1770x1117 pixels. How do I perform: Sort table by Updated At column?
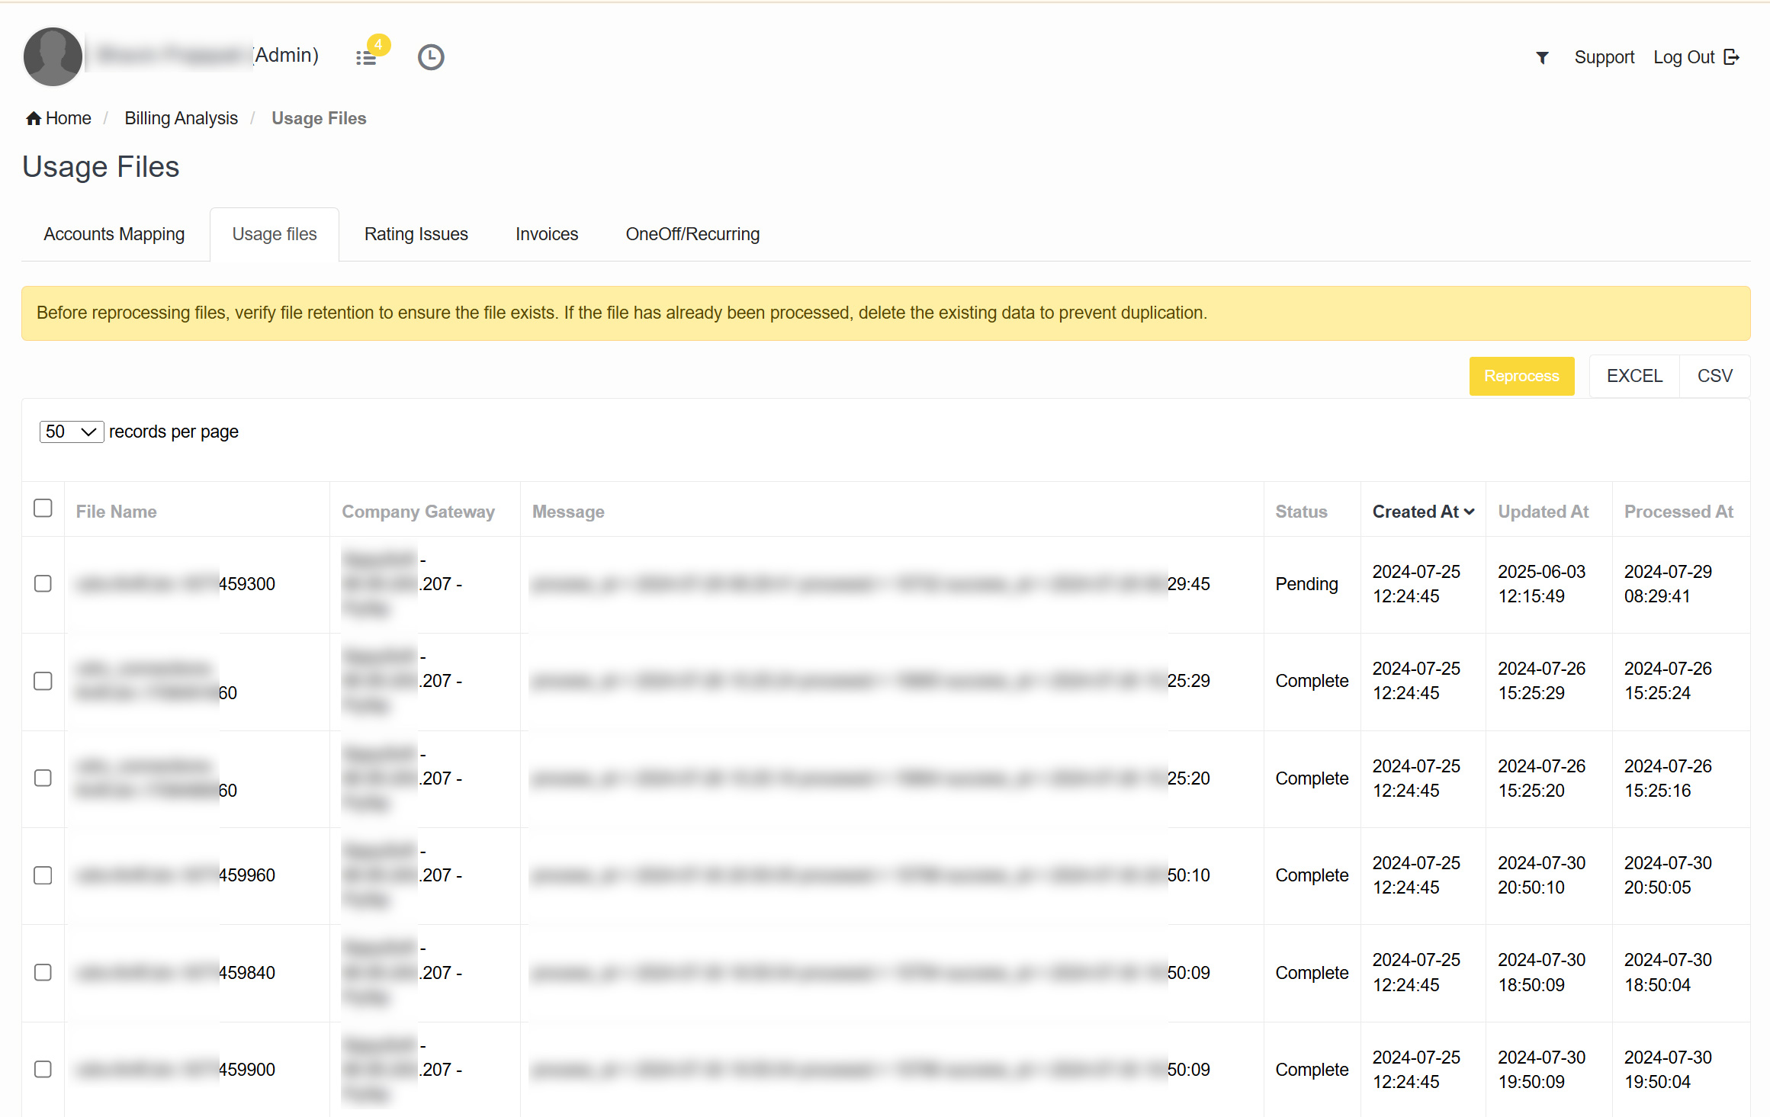coord(1543,512)
